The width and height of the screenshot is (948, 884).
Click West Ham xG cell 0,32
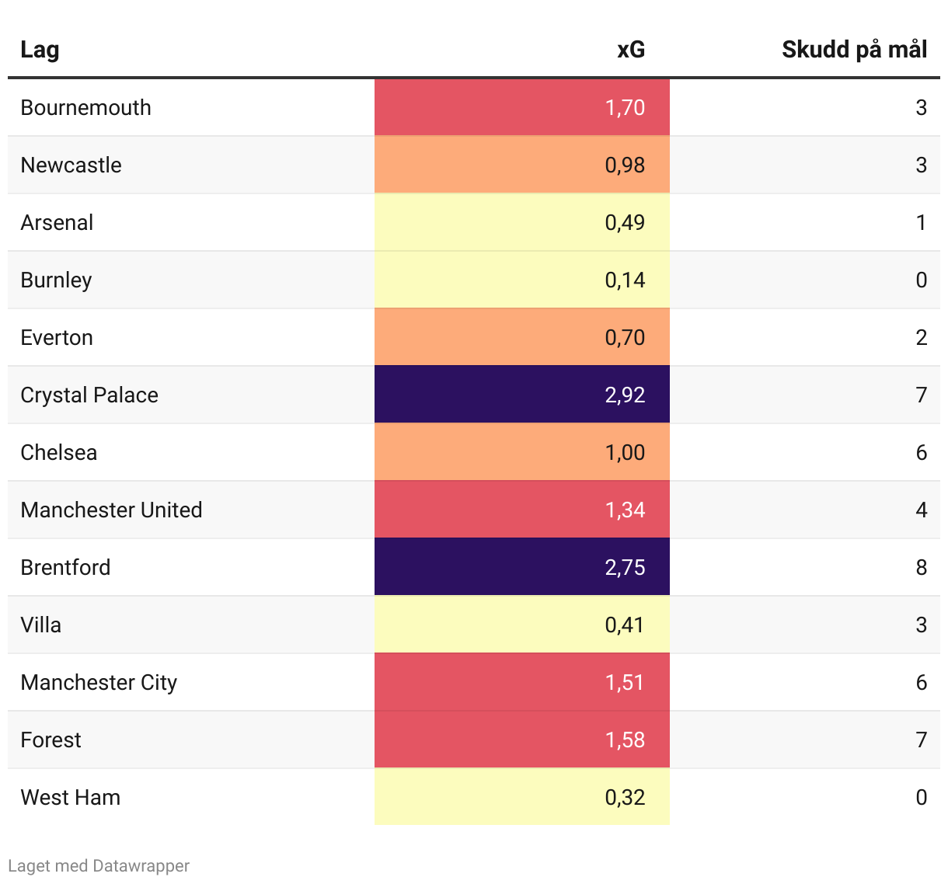point(625,798)
